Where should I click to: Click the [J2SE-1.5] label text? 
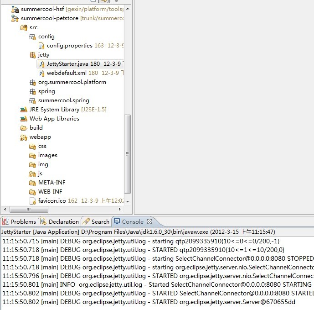pos(94,110)
